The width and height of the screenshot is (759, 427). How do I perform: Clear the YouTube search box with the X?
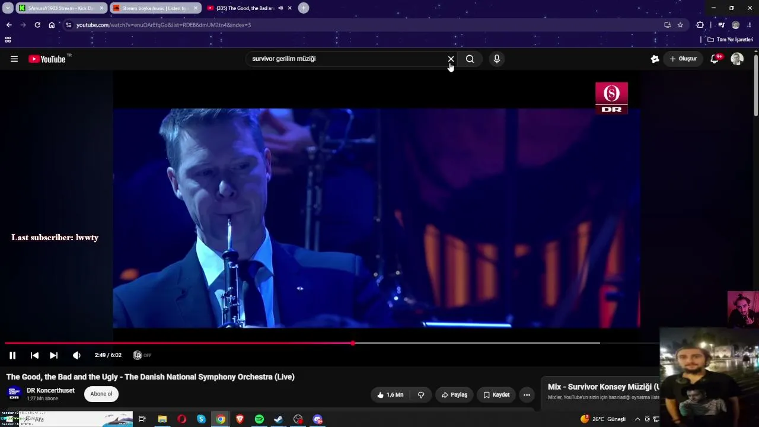pos(451,59)
